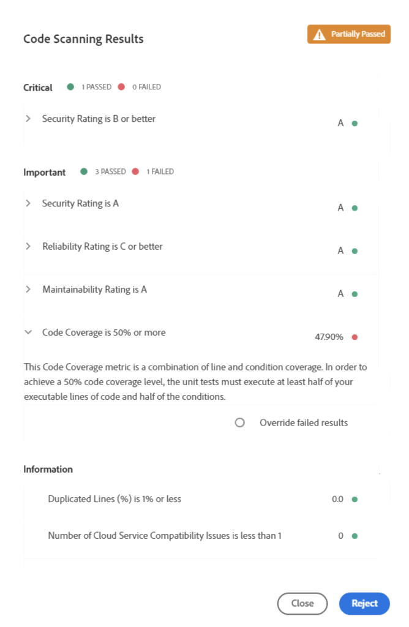Click the Critical section heading

pos(38,88)
